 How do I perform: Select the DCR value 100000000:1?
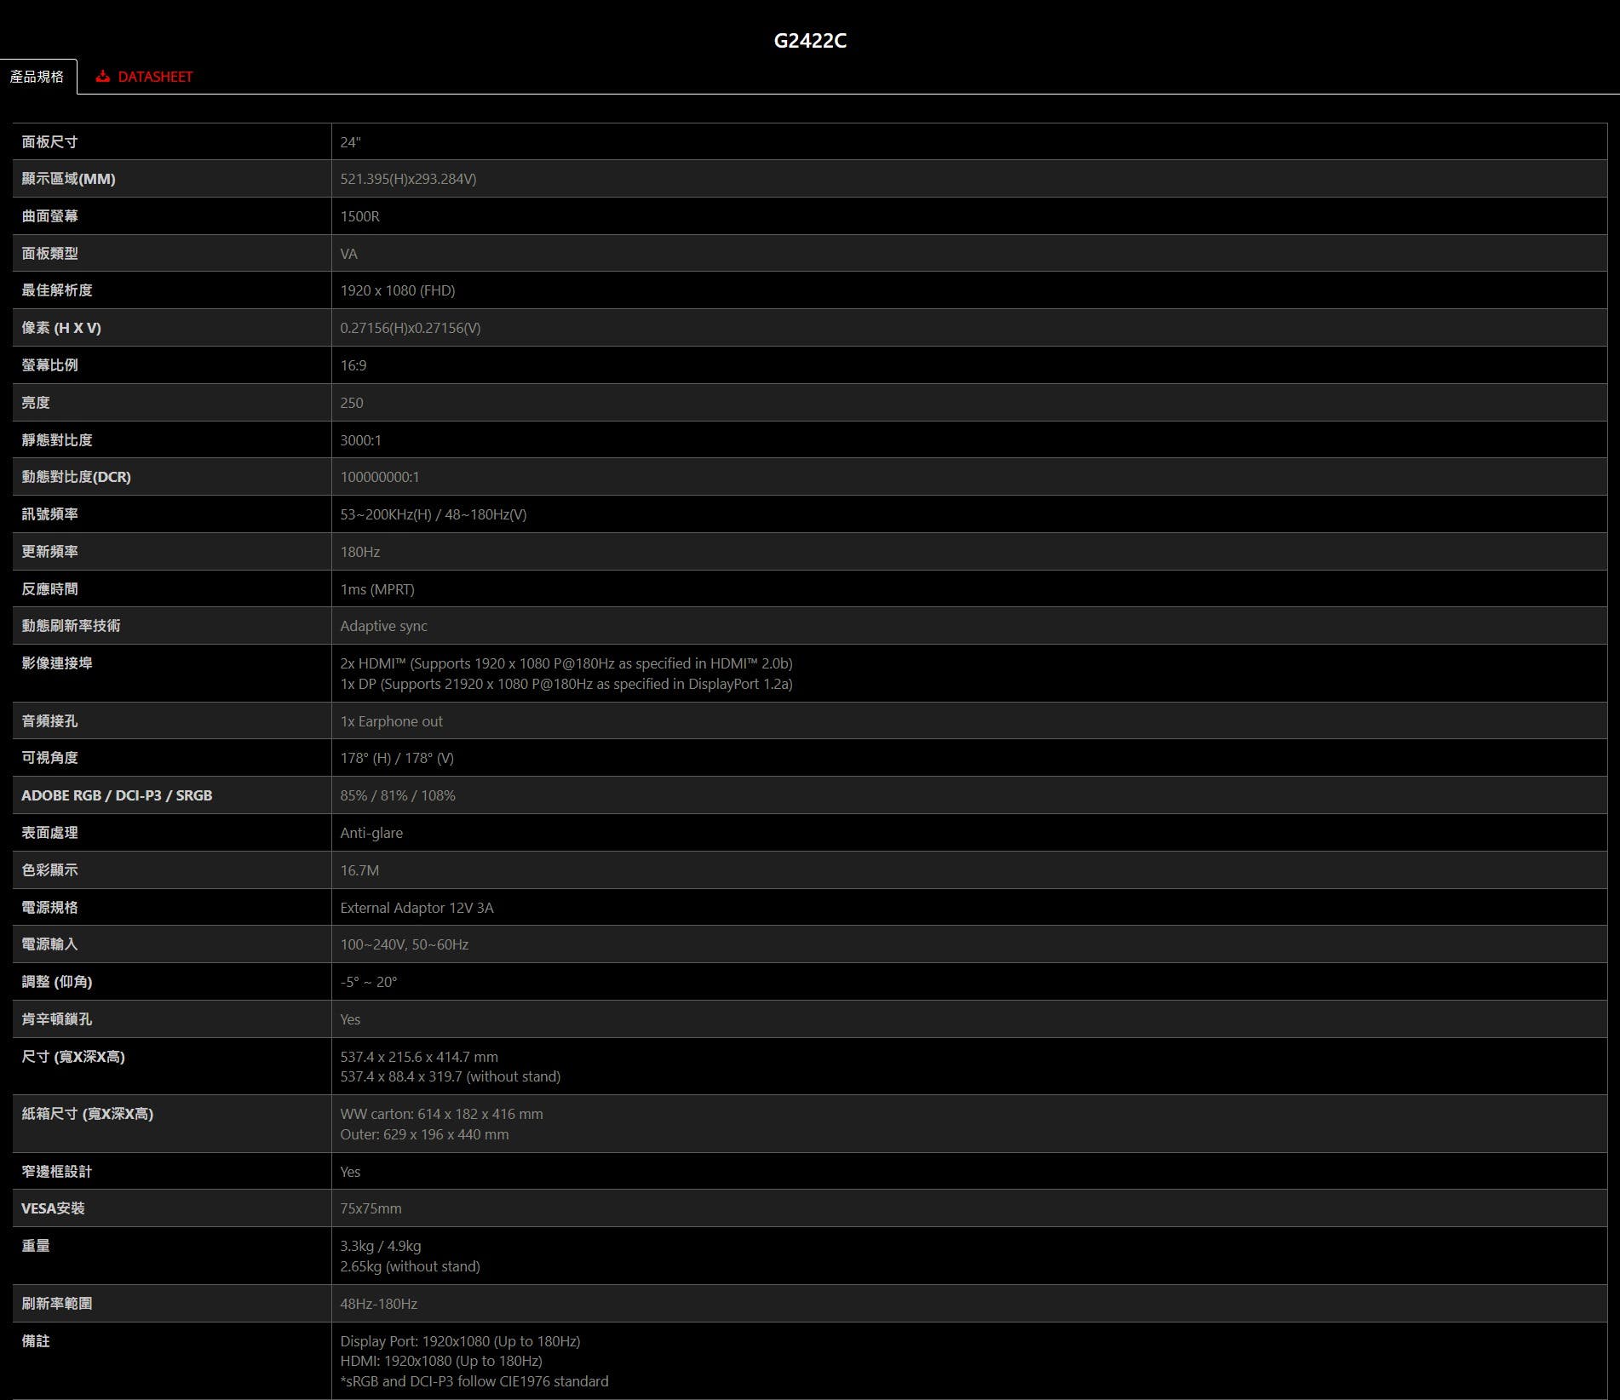[379, 477]
